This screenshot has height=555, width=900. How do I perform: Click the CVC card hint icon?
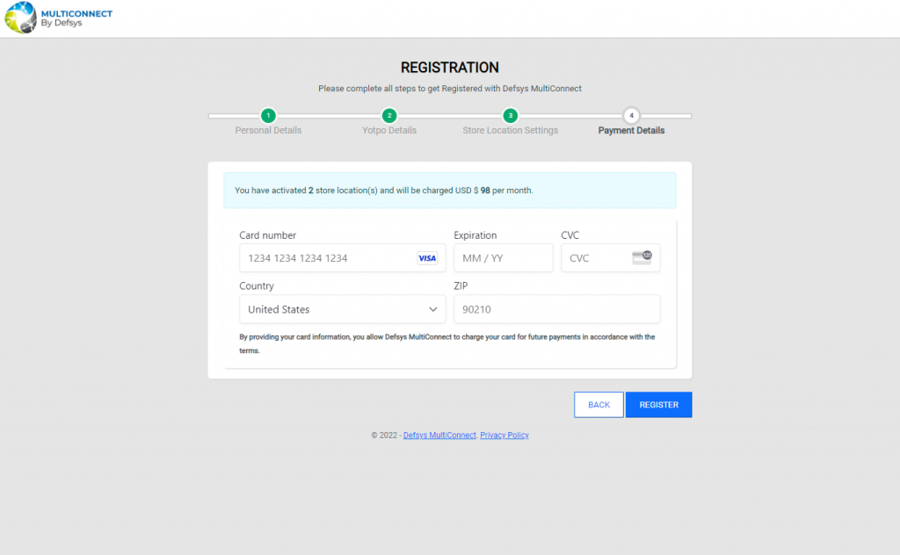click(642, 257)
